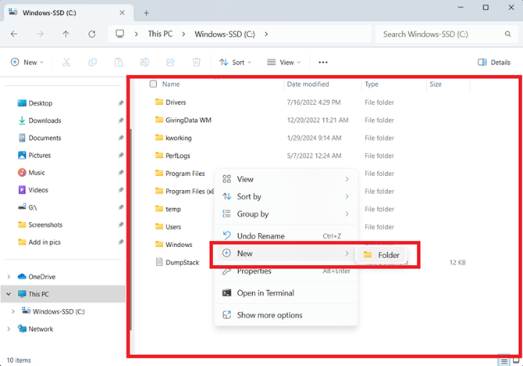This screenshot has width=523, height=366.
Task: Open Downloads in the quick access sidebar
Action: pos(44,120)
